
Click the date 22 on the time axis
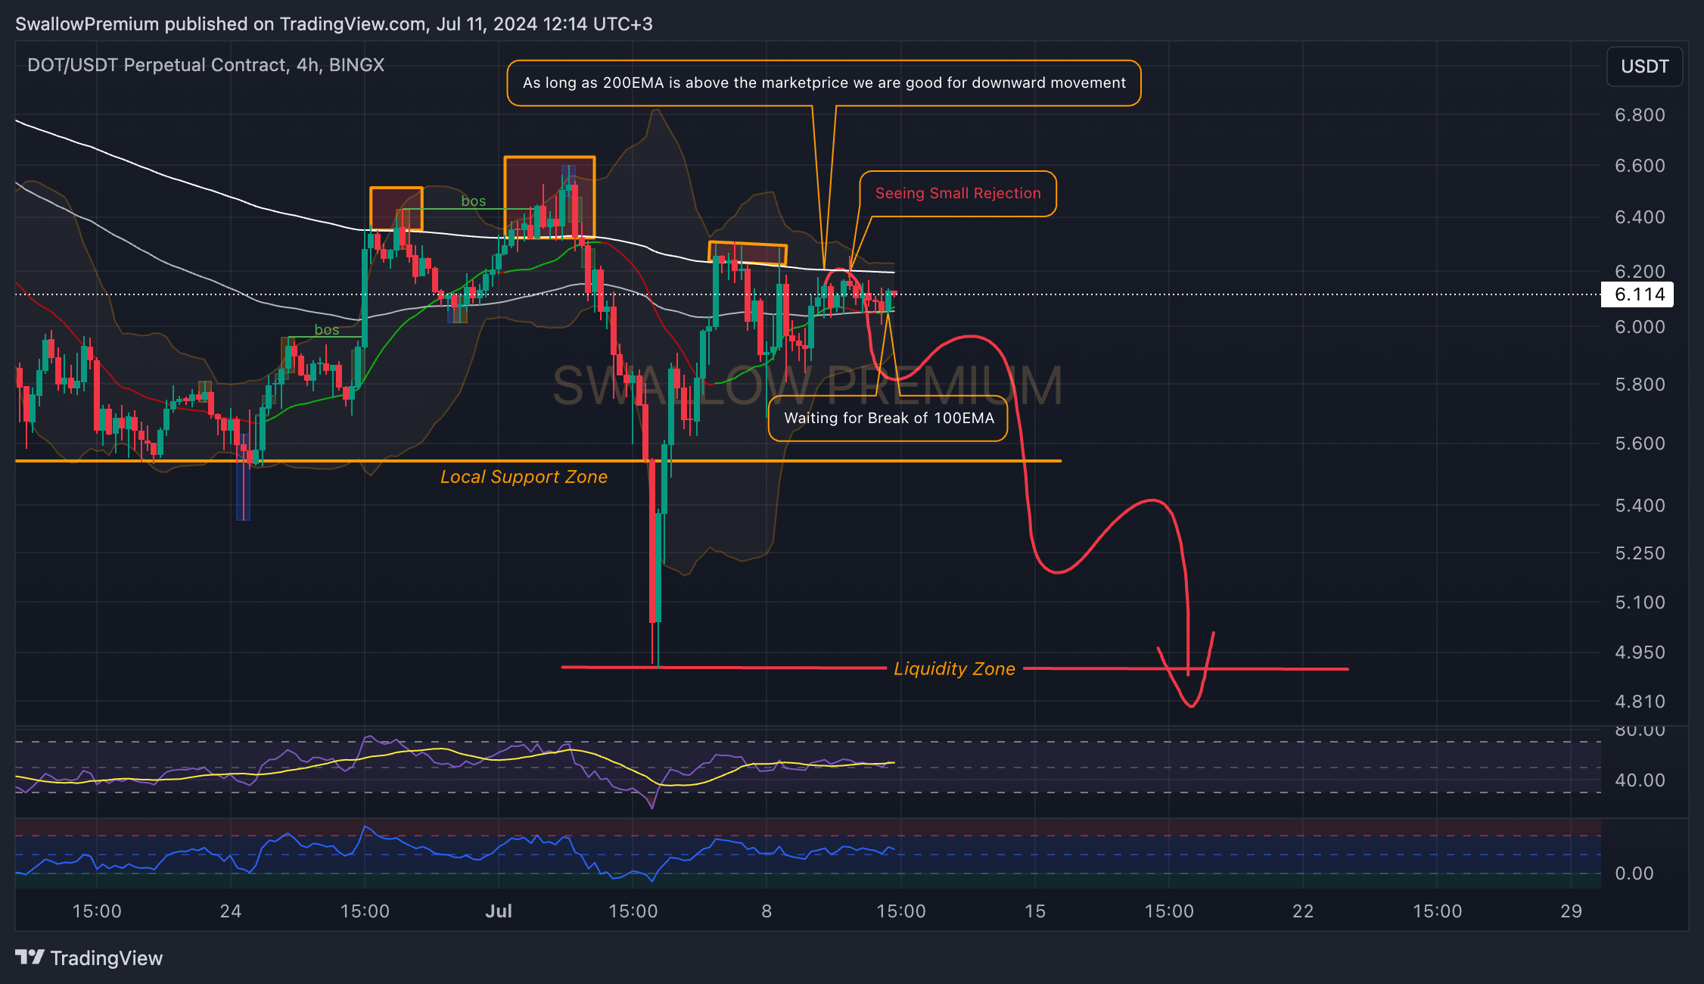pyautogui.click(x=1303, y=911)
